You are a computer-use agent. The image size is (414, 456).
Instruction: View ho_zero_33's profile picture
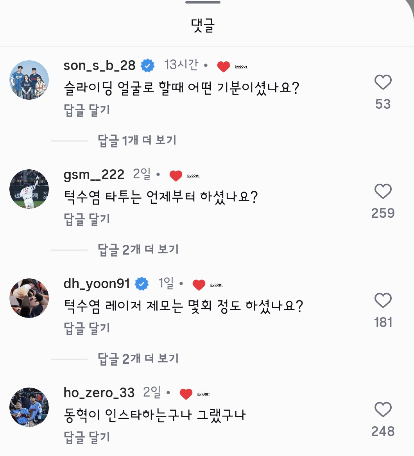[29, 407]
